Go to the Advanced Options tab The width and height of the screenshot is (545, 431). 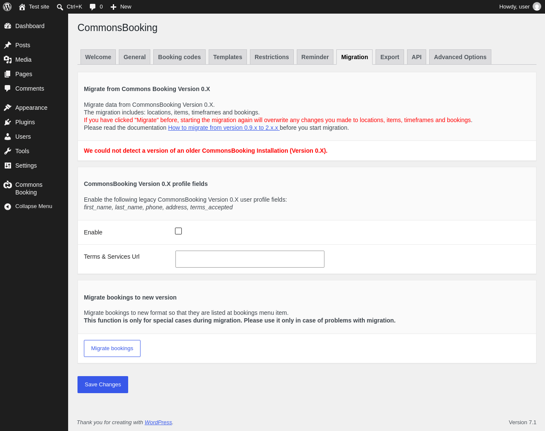point(460,57)
